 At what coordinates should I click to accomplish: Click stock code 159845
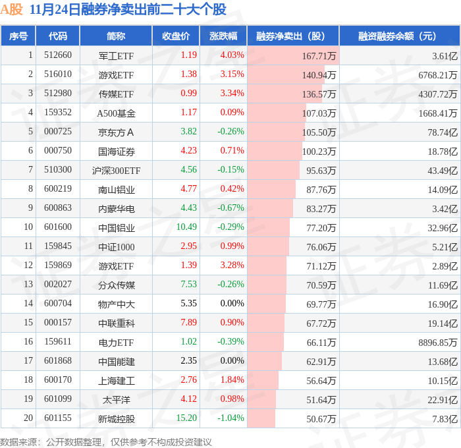[x=58, y=246]
